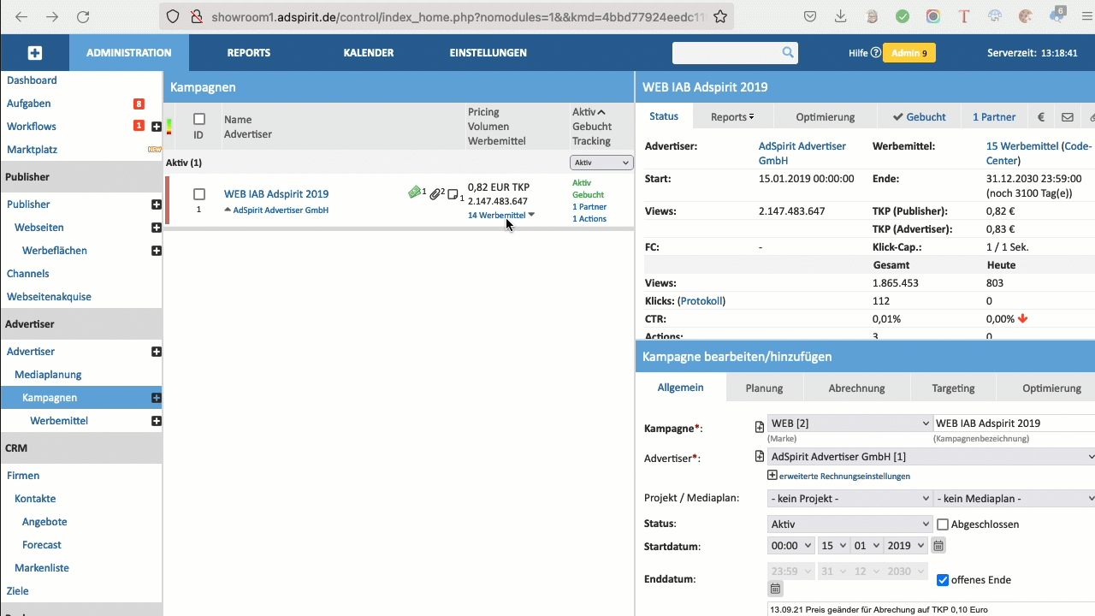Open the note icon in campaign row
1095x616 pixels.
[453, 194]
